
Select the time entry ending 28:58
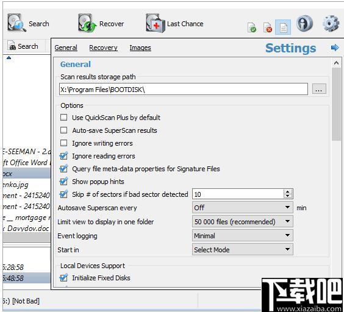pyautogui.click(x=27, y=267)
